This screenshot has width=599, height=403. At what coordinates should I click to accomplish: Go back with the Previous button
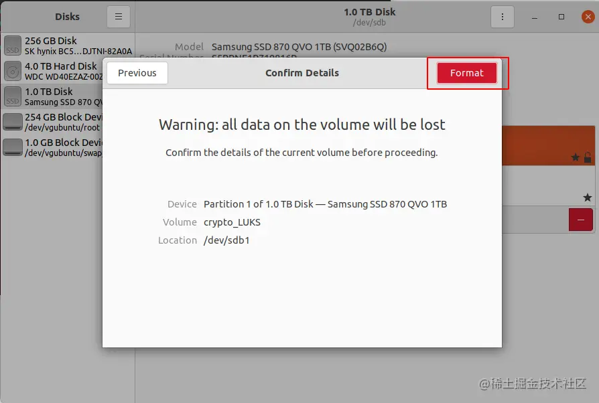[x=137, y=73]
